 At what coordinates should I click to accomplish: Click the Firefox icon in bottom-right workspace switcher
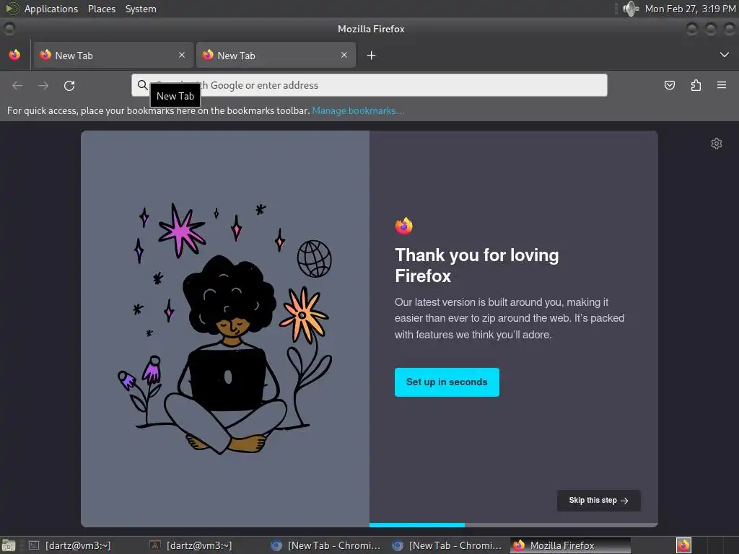(x=683, y=545)
